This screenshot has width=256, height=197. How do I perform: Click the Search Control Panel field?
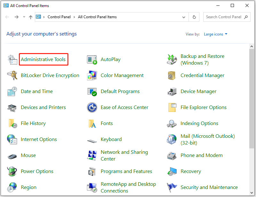pos(227,17)
